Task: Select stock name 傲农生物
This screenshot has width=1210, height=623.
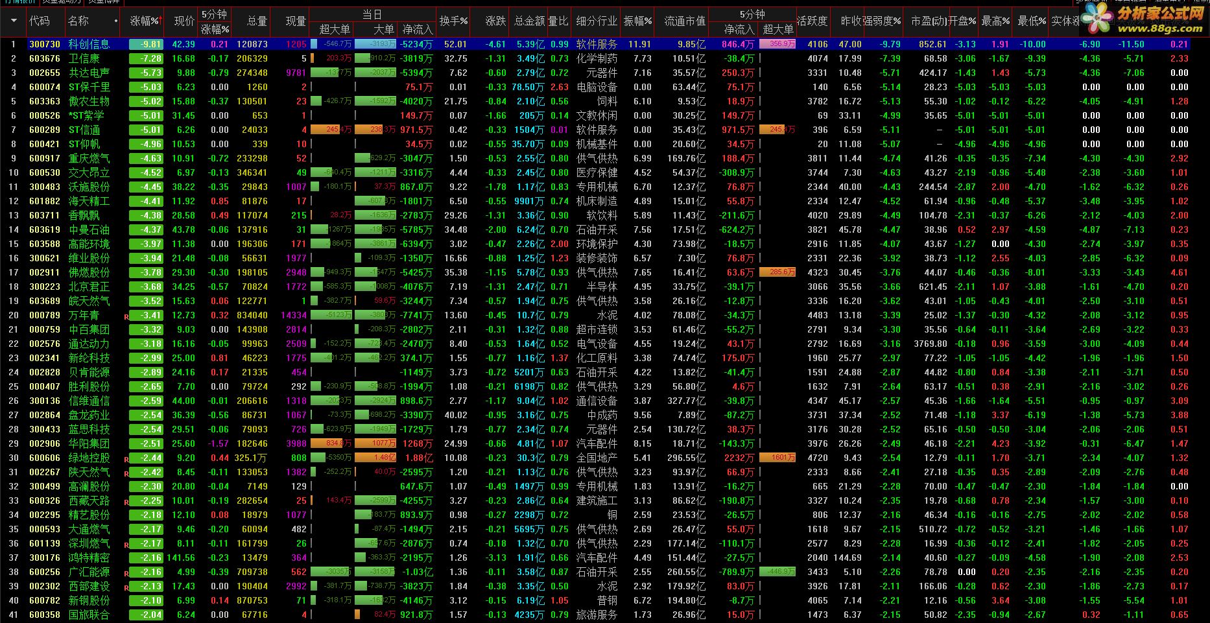Action: pyautogui.click(x=89, y=101)
